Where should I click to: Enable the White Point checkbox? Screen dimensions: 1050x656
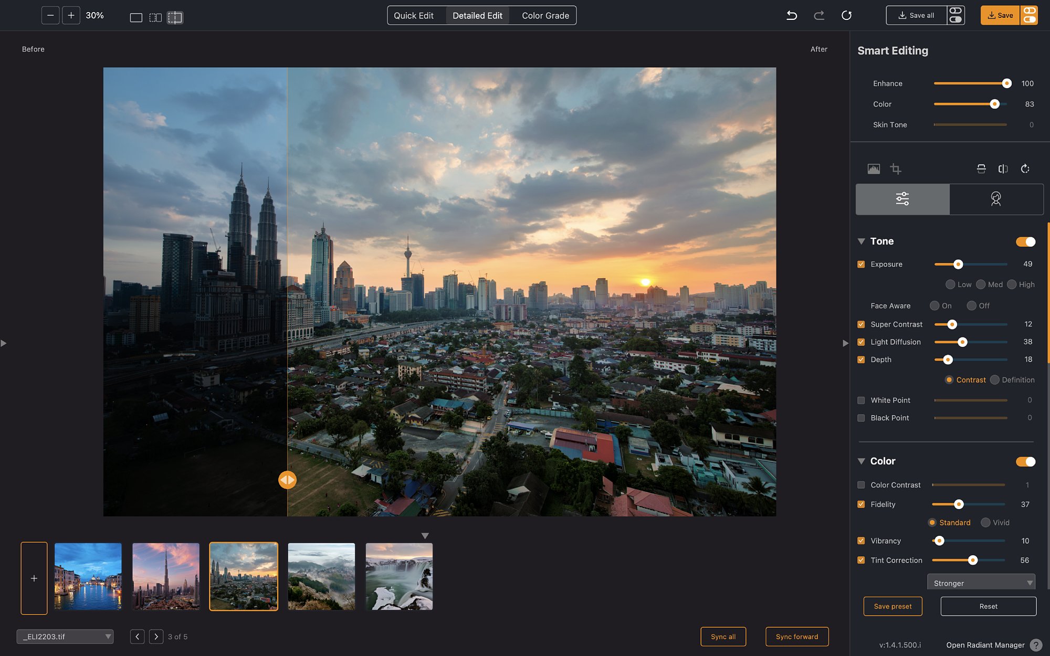[x=861, y=400]
